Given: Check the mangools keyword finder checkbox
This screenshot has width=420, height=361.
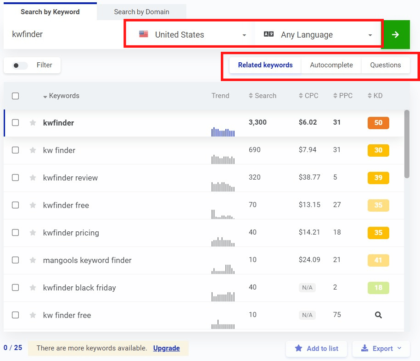Looking at the screenshot, I should 15,260.
